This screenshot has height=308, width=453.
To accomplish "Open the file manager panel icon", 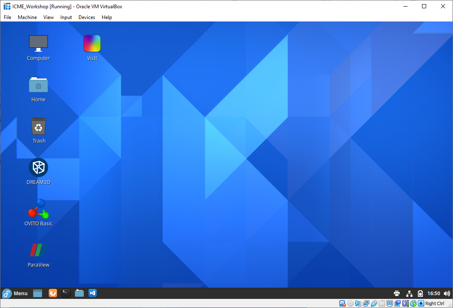I will pyautogui.click(x=79, y=293).
